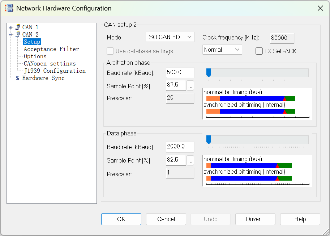The width and height of the screenshot is (330, 236).
Task: Collapse the CAN 2 tree node
Action: (x=10, y=35)
